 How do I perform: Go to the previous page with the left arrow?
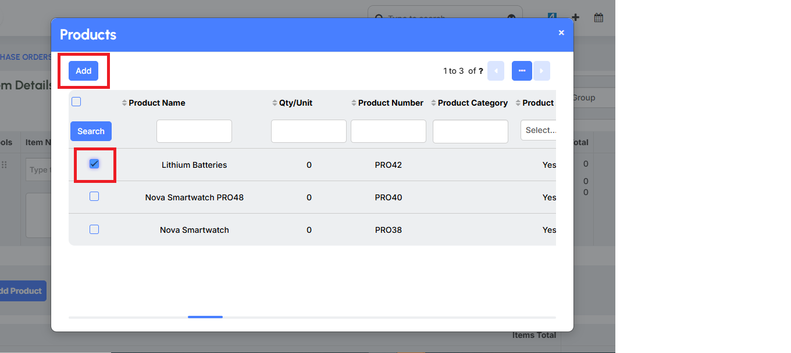click(x=496, y=70)
